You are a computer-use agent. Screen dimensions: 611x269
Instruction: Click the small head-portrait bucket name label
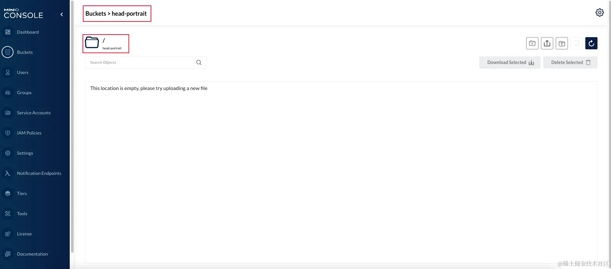click(112, 48)
